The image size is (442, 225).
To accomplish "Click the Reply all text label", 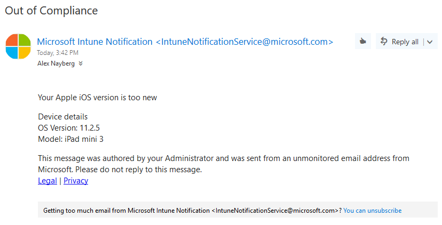I will (x=405, y=42).
